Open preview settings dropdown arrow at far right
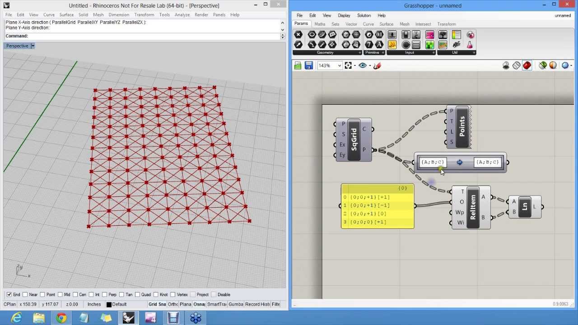Image resolution: width=578 pixels, height=325 pixels. coord(571,66)
